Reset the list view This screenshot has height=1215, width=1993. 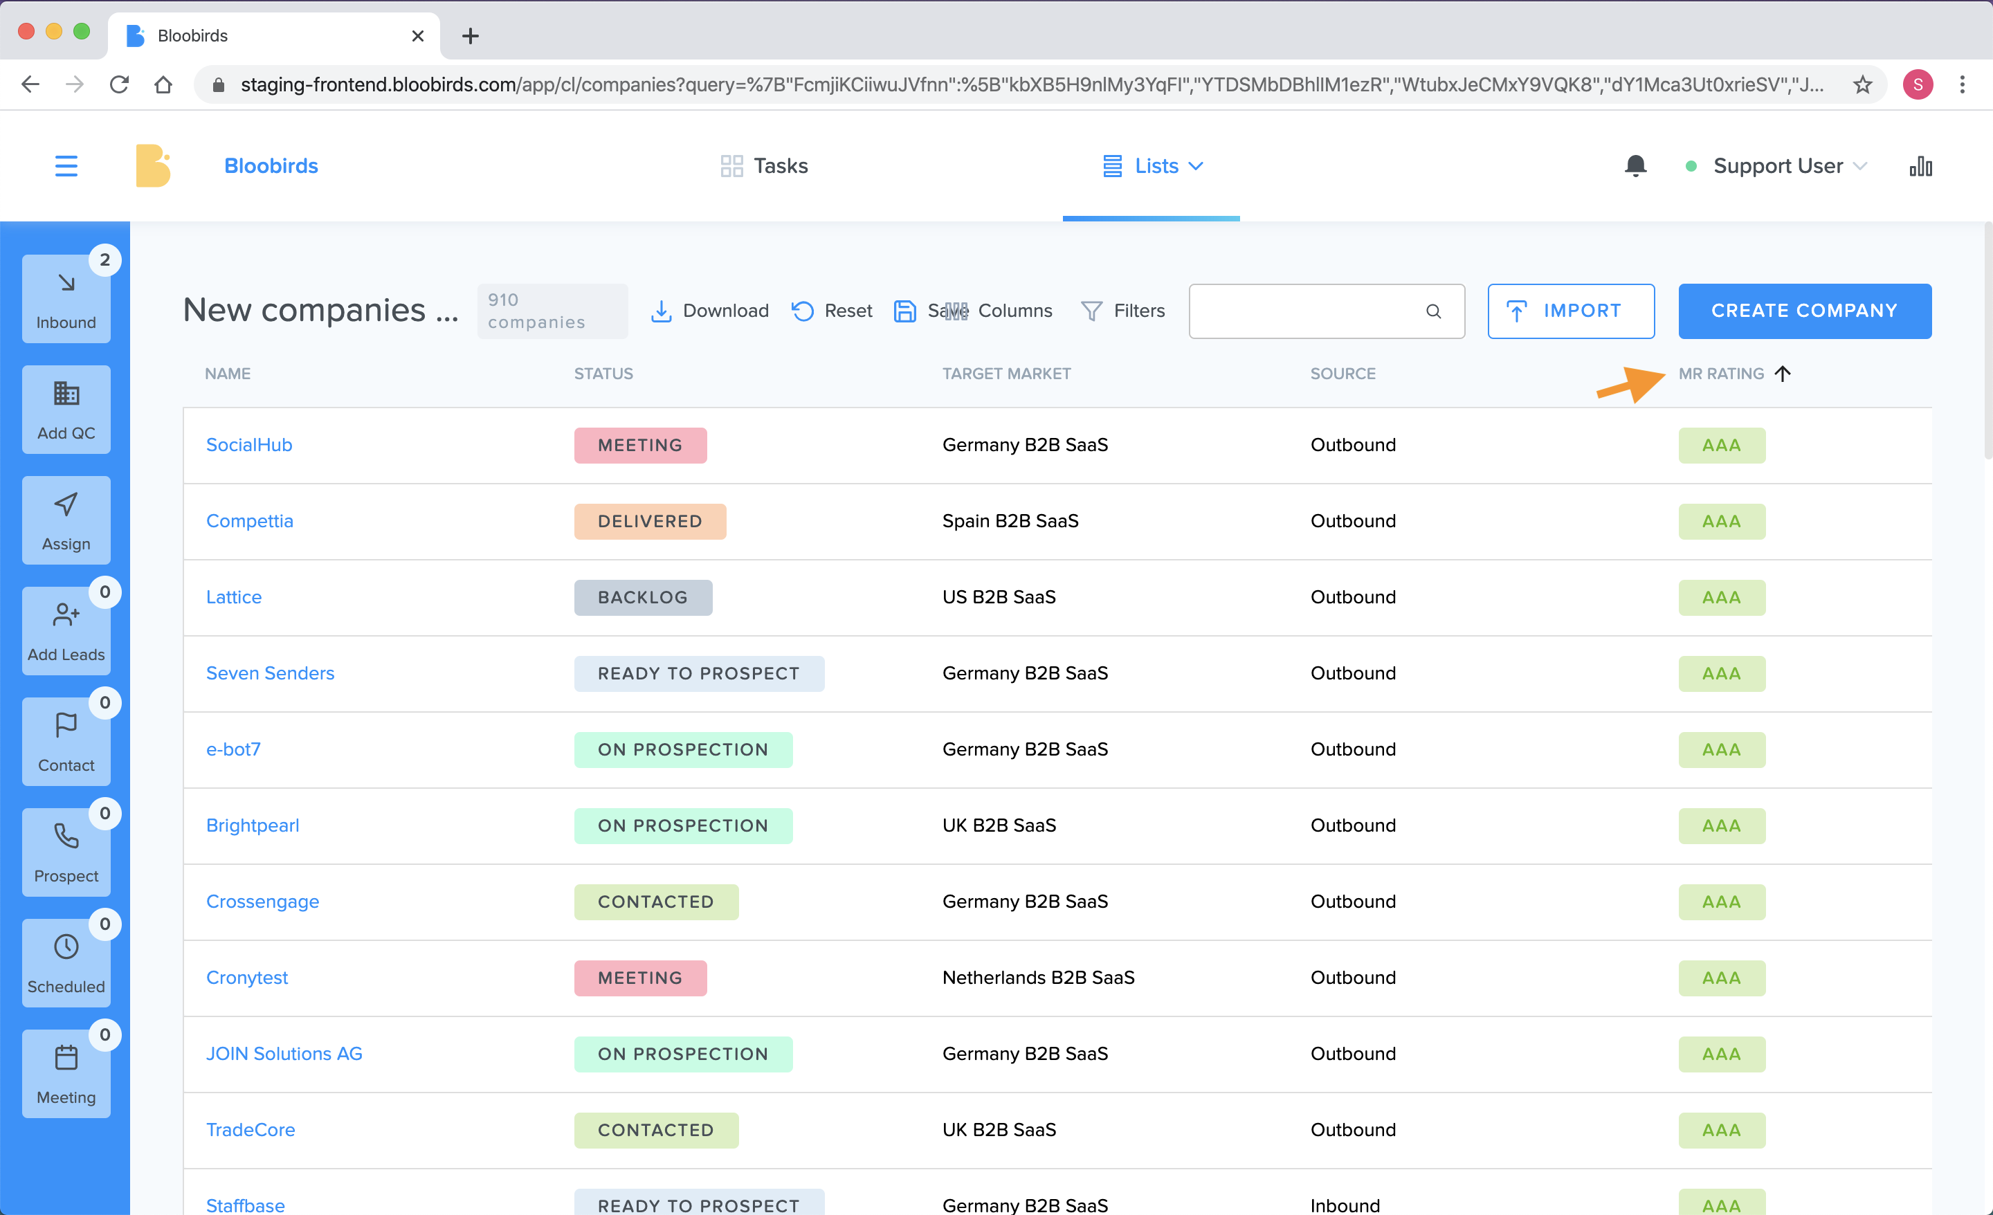click(832, 311)
